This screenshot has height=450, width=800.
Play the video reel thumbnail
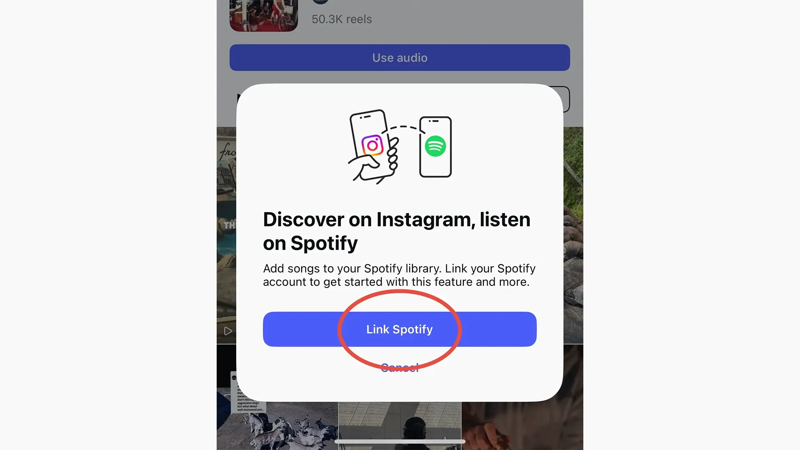click(227, 330)
